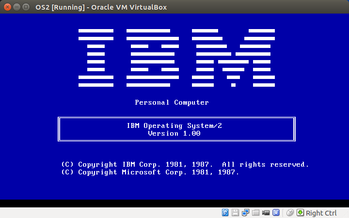Click the IBM Operating System/2 text

click(174, 125)
